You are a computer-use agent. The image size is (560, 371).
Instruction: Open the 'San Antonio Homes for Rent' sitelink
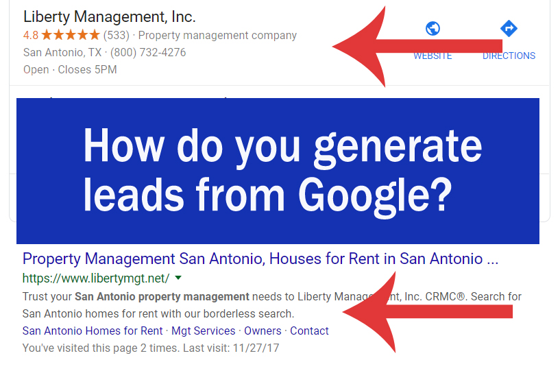(x=93, y=331)
